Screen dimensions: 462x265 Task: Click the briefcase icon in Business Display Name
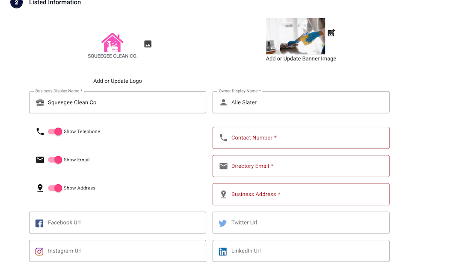click(x=40, y=102)
